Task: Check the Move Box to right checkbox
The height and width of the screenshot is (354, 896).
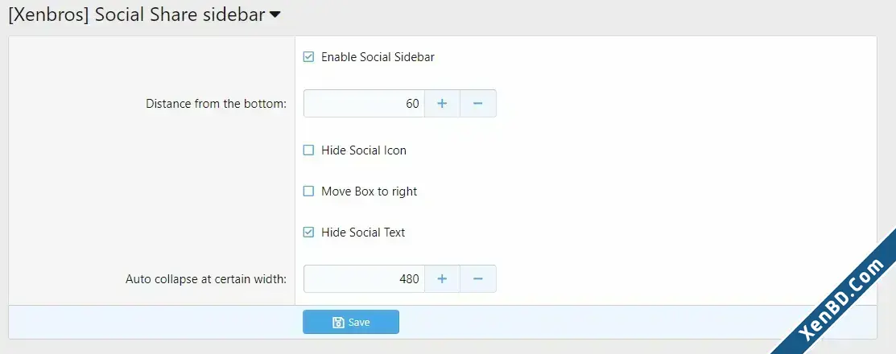Action: [x=308, y=191]
